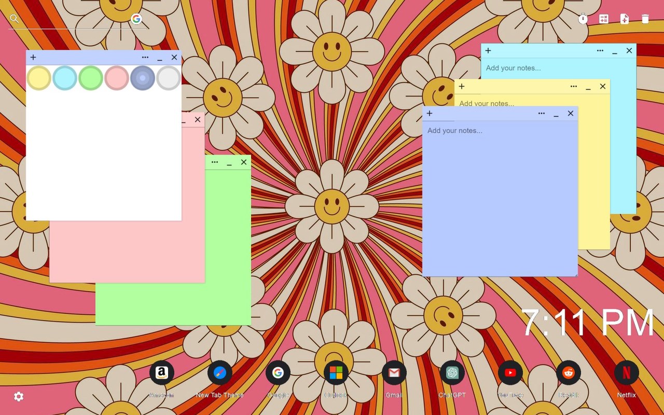Open the Outlook shortcut

(x=336, y=372)
